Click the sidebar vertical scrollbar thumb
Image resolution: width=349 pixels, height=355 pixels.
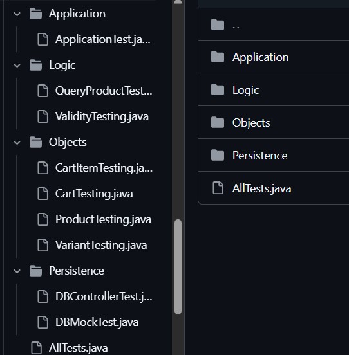click(x=178, y=267)
